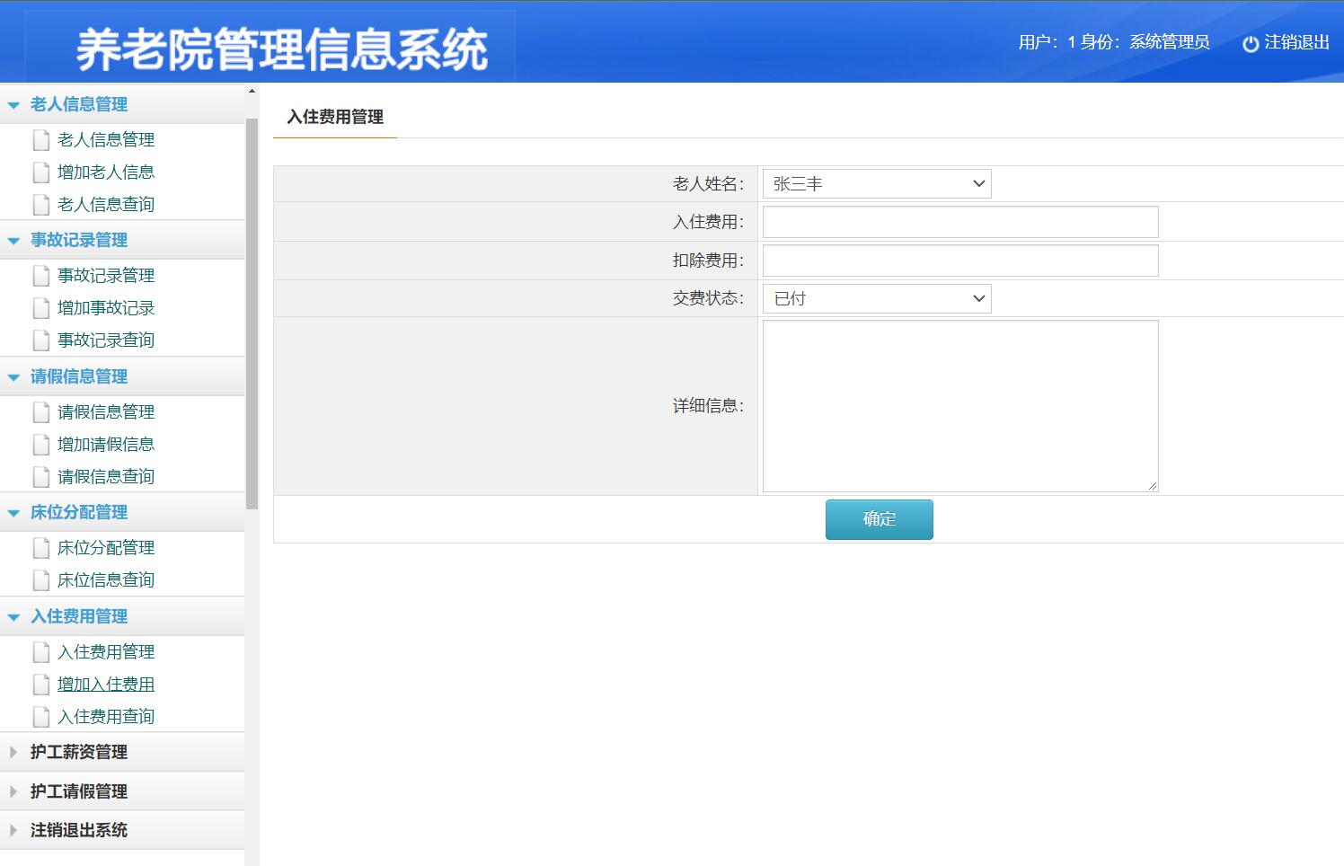Click the page icon next to 增加老人信息
Screen dimensions: 1344x866
(x=40, y=172)
